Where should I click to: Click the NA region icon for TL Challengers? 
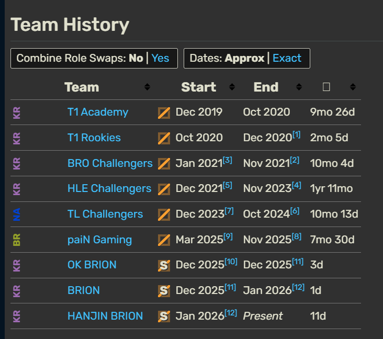point(17,214)
